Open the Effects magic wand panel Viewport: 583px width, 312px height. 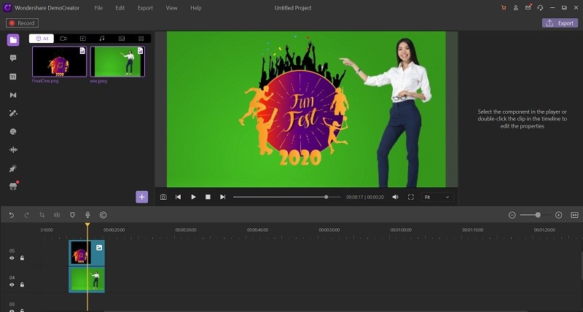click(x=13, y=114)
